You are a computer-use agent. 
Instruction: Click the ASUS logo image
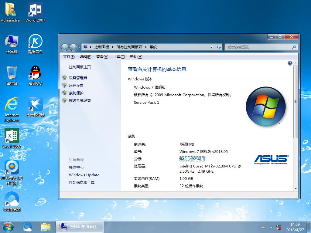pos(271,160)
